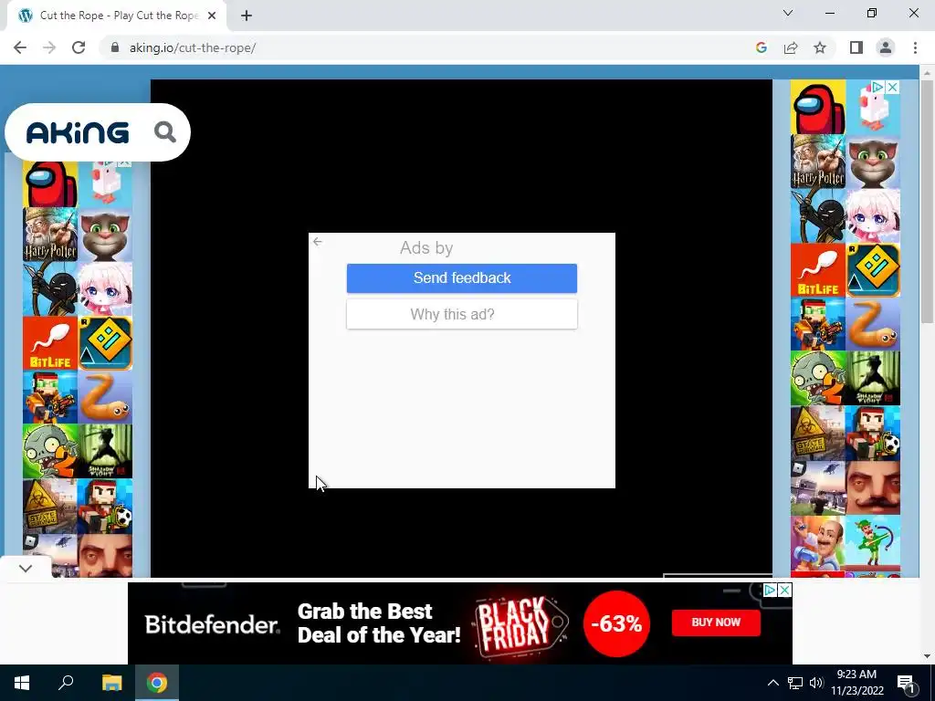Open Talking Tom game in left sidebar
Image resolution: width=935 pixels, height=701 pixels.
(105, 235)
